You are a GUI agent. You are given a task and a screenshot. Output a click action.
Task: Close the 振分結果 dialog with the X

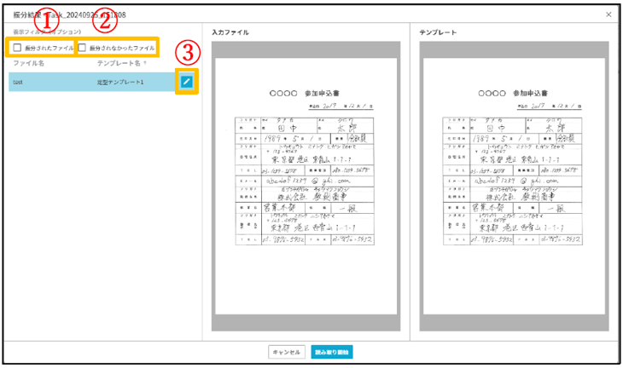tap(608, 14)
